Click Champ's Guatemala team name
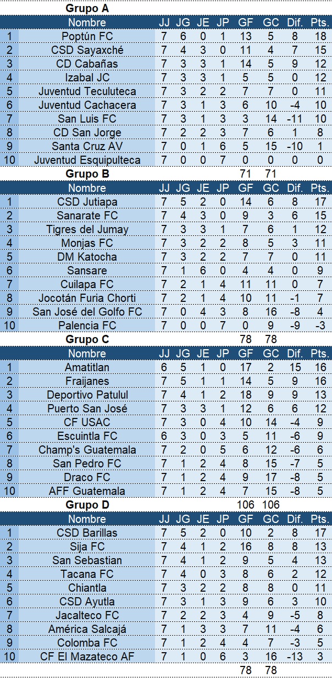332x678 pixels. (x=87, y=450)
